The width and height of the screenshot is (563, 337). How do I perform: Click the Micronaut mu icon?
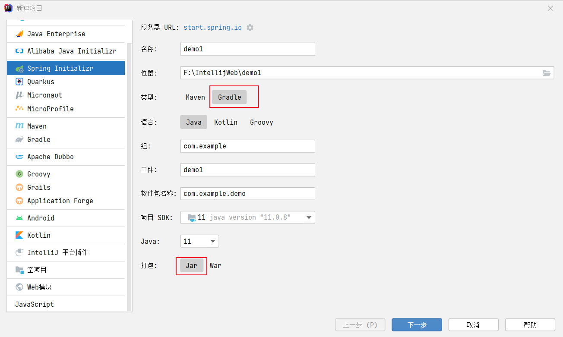tap(19, 95)
